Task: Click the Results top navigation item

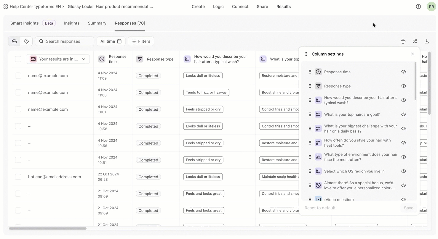Action: coord(284,7)
